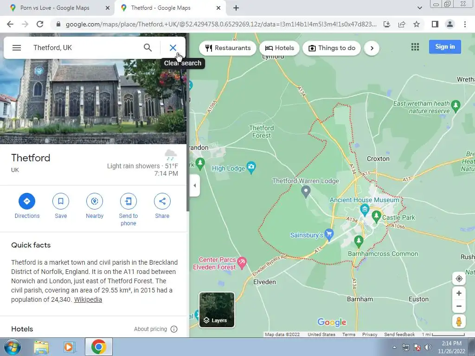Open the Layers map thumbnail

coord(217,310)
